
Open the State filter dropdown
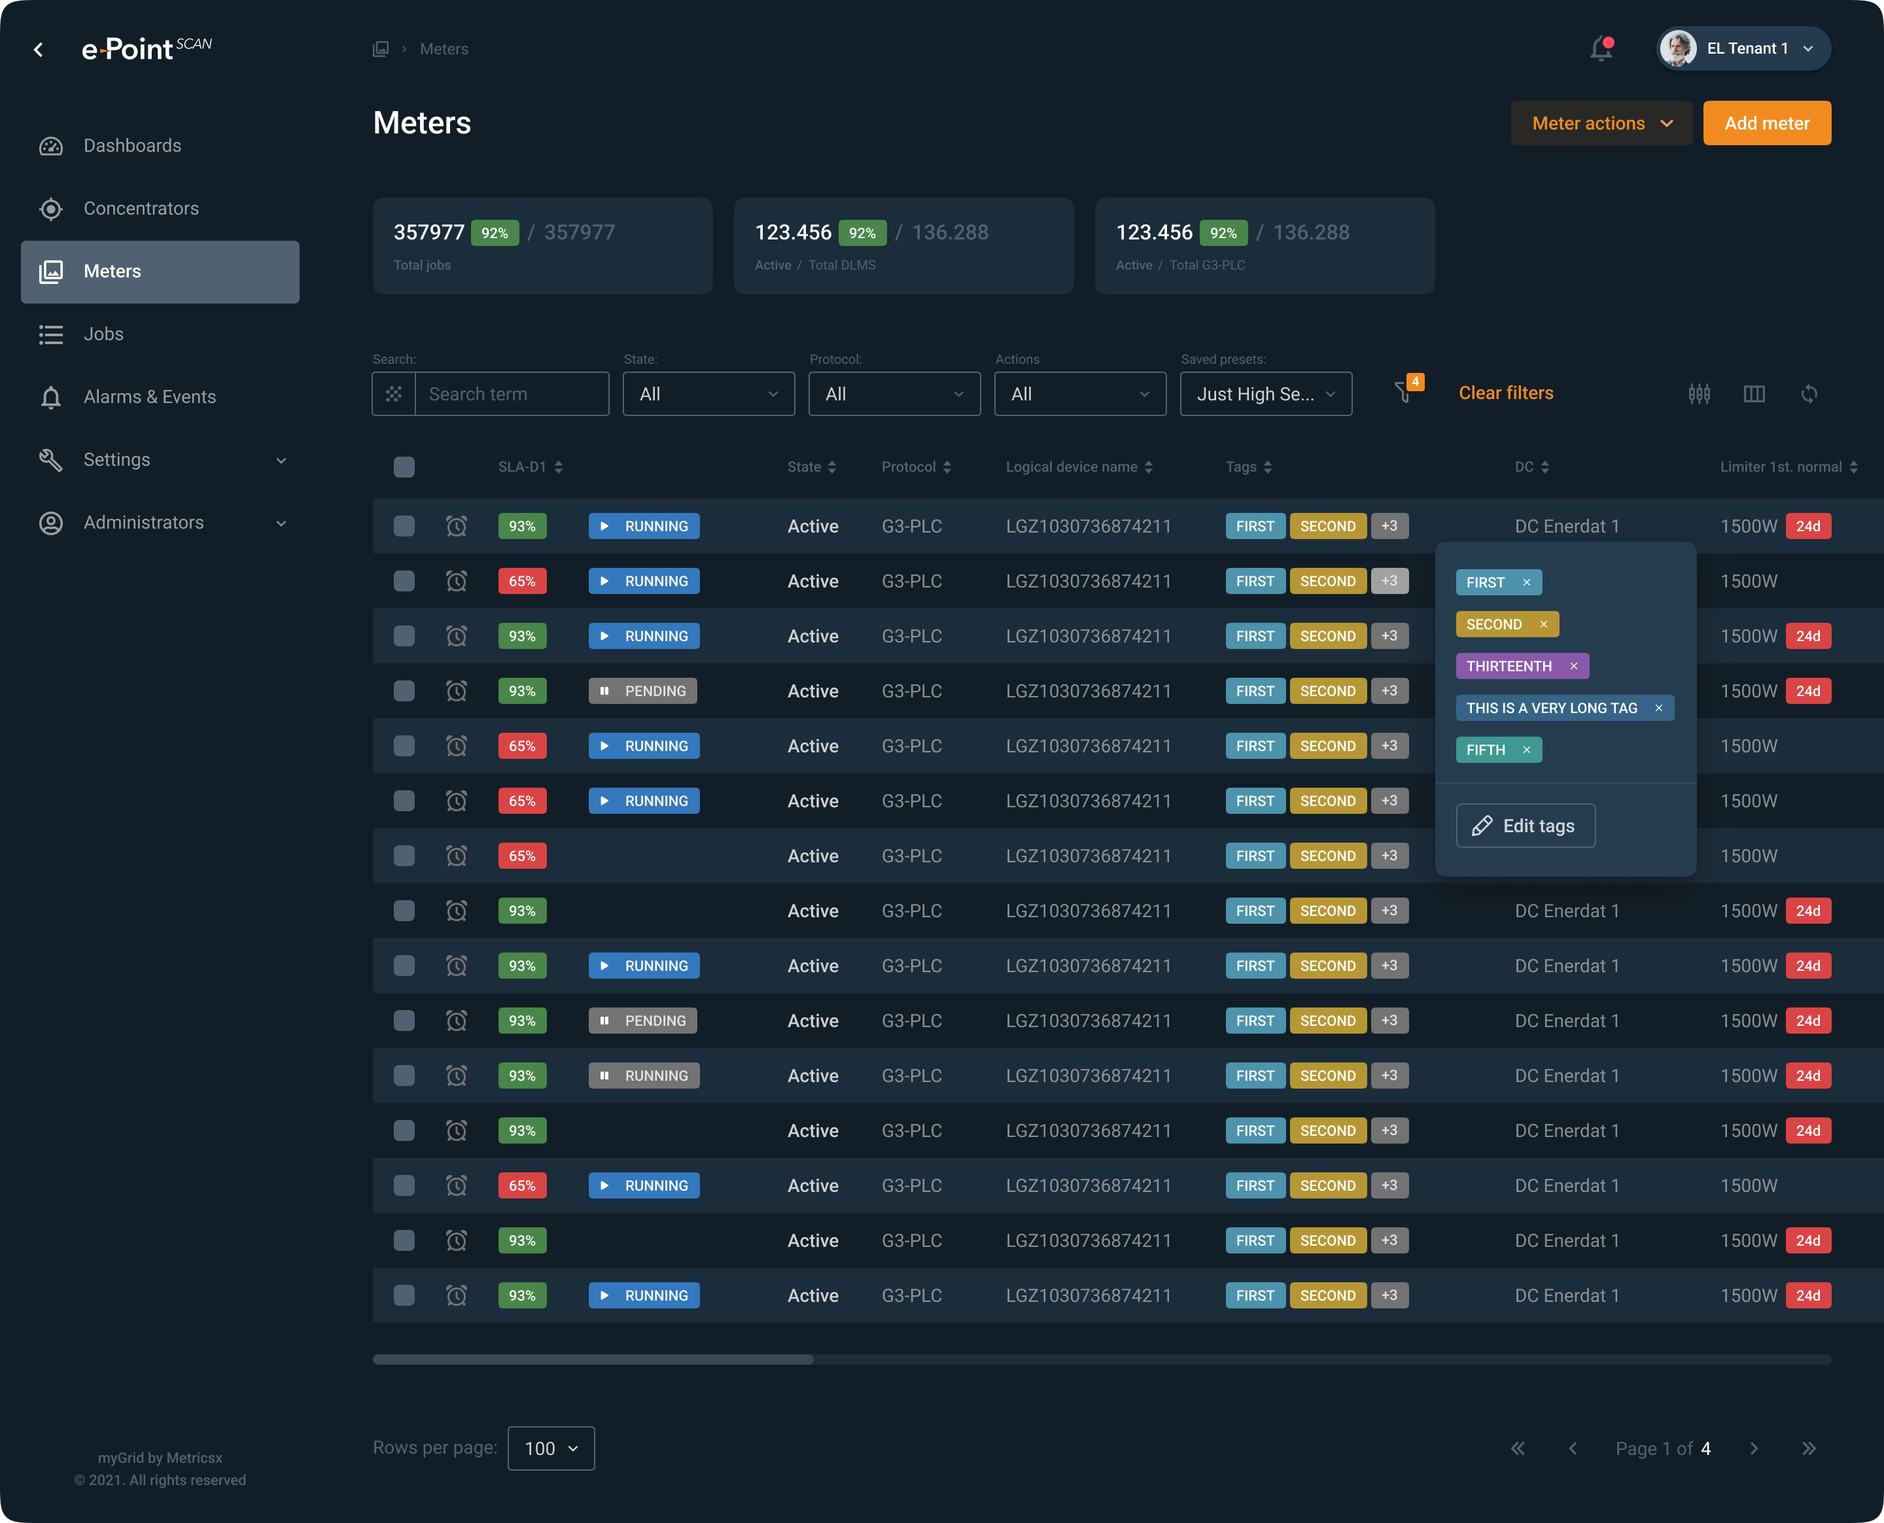point(708,394)
